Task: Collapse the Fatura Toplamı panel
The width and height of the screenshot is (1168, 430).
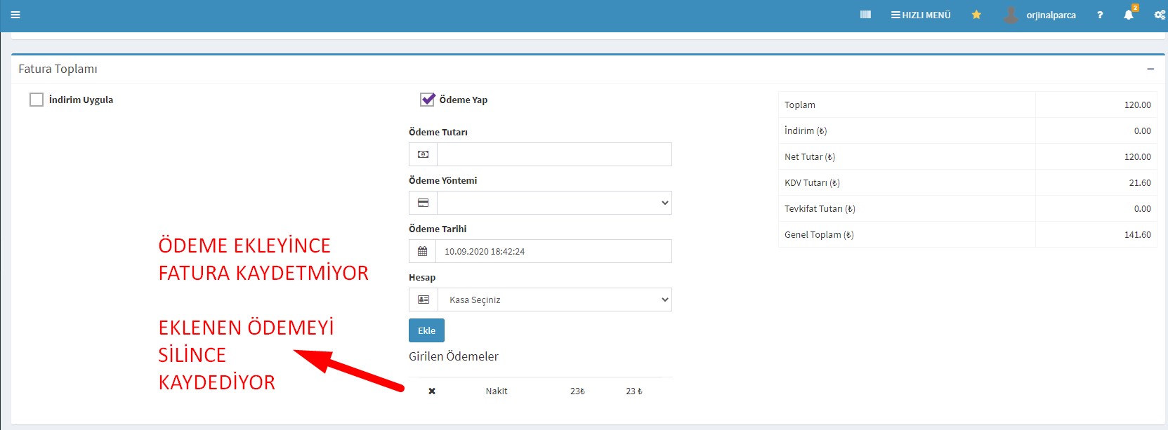Action: tap(1150, 69)
